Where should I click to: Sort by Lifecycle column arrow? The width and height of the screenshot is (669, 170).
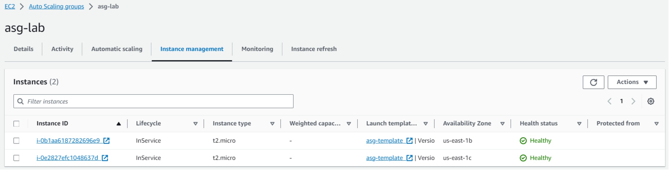click(x=196, y=124)
